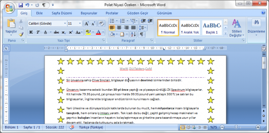Click the tab selector button left of the ruler
The width and height of the screenshot is (269, 133).
[x=6, y=49]
